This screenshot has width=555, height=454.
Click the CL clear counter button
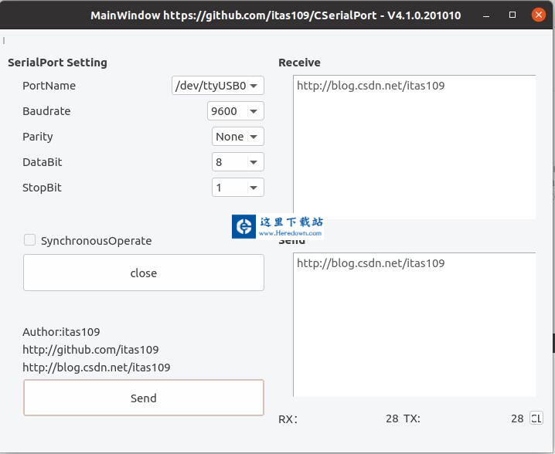pyautogui.click(x=536, y=418)
